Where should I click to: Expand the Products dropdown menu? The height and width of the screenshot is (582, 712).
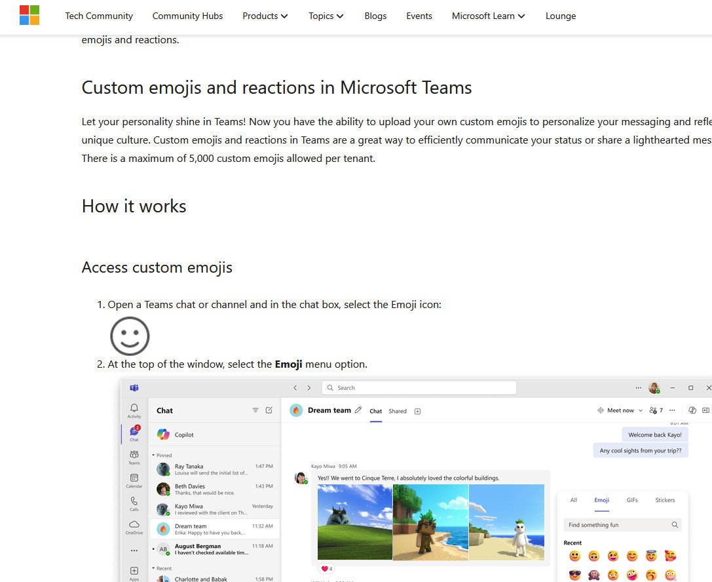coord(265,16)
